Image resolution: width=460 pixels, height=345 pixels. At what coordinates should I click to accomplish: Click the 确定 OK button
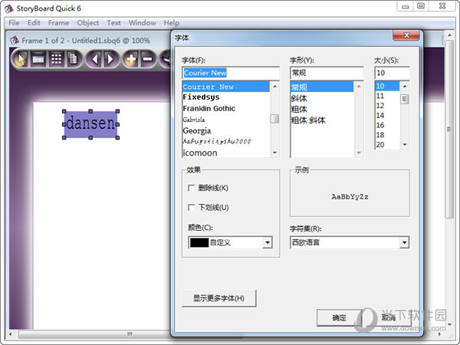(339, 317)
